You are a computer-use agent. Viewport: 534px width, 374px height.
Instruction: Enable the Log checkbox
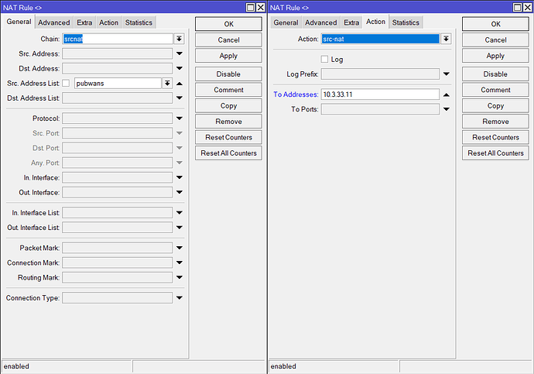(324, 60)
